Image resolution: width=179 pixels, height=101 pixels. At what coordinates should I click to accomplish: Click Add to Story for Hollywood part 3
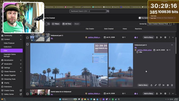[x=148, y=37]
